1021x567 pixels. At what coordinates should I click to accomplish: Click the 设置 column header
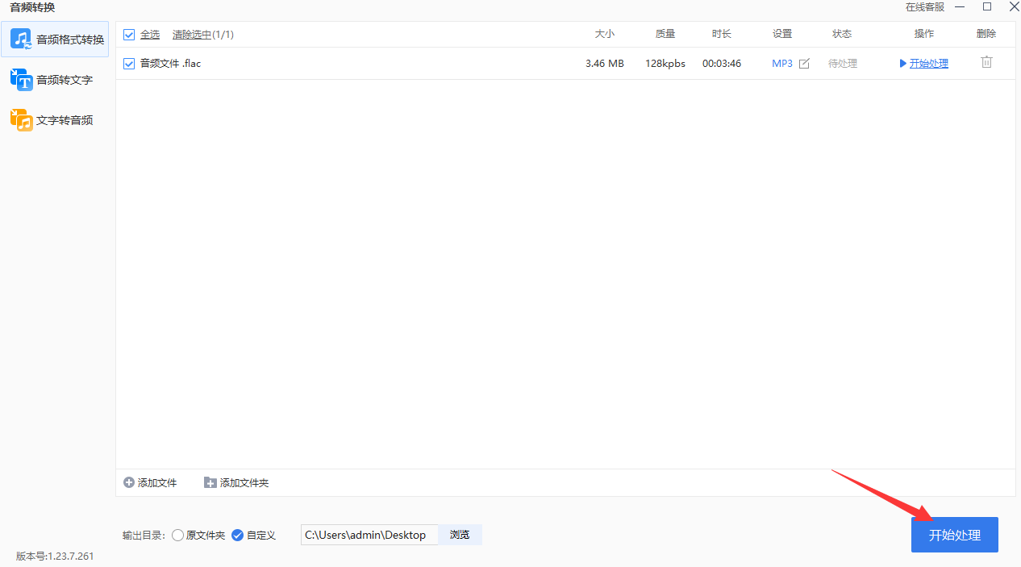click(782, 34)
